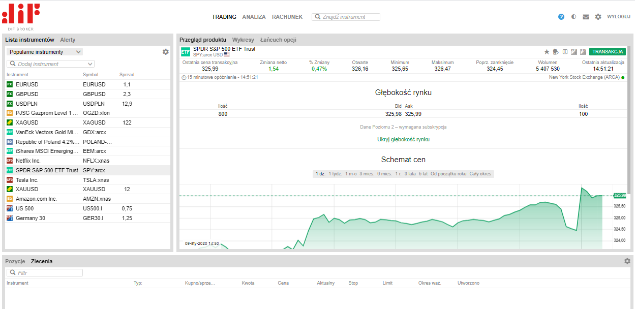The height and width of the screenshot is (309, 635).
Task: Select the Zlecenia tab
Action: pyautogui.click(x=42, y=261)
